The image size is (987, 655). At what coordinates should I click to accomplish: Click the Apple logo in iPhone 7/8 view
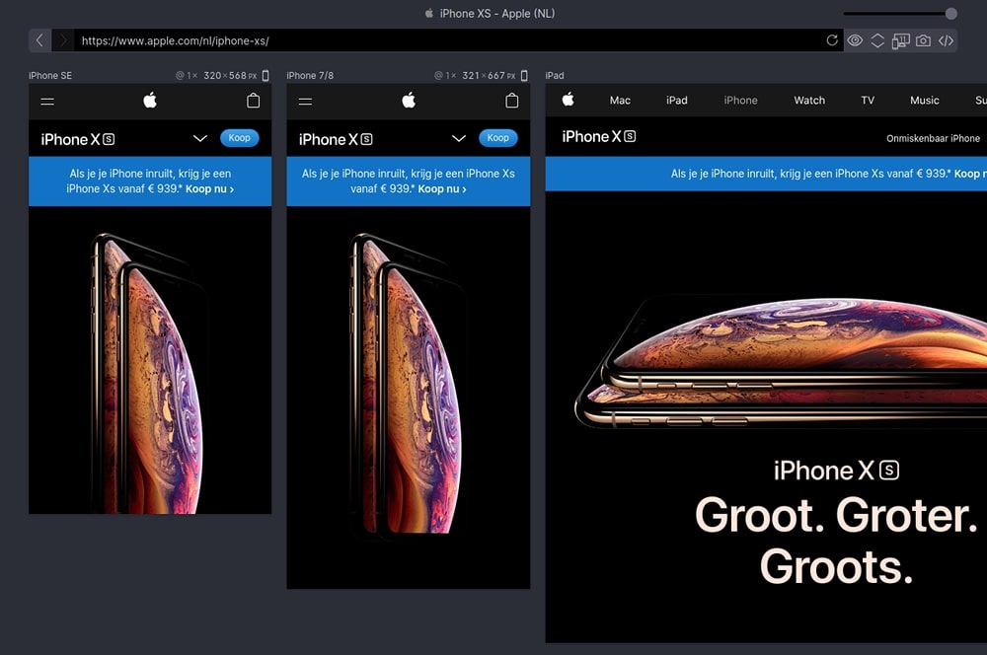coord(409,100)
